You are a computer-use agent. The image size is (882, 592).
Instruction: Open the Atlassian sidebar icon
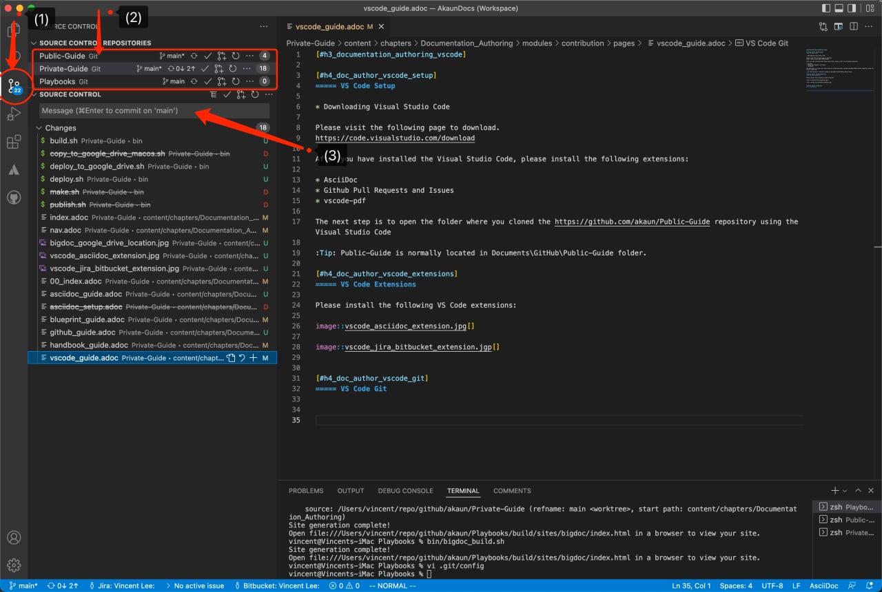coord(14,169)
